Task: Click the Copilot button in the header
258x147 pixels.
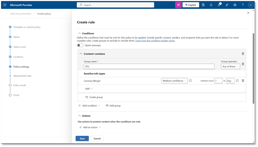Action: pyautogui.click(x=191, y=5)
